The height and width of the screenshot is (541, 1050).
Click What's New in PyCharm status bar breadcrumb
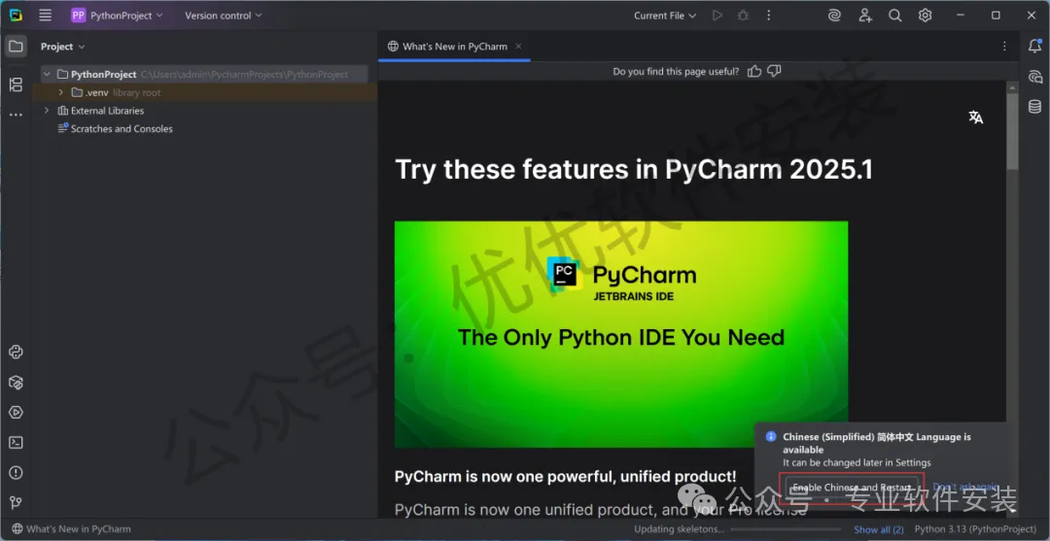(x=72, y=529)
